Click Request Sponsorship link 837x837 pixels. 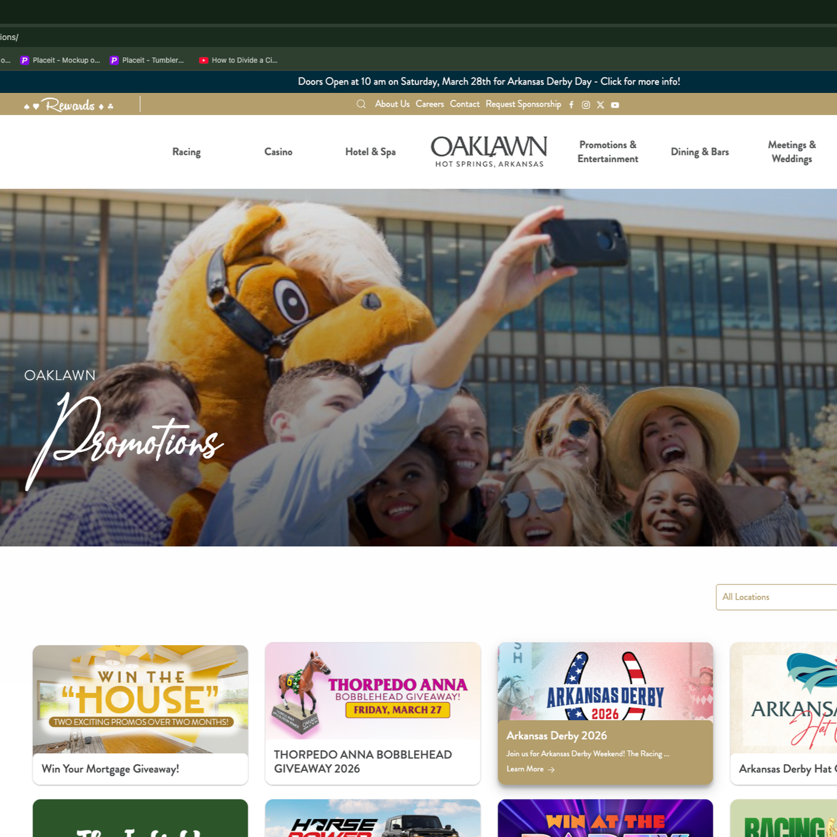[x=523, y=104]
